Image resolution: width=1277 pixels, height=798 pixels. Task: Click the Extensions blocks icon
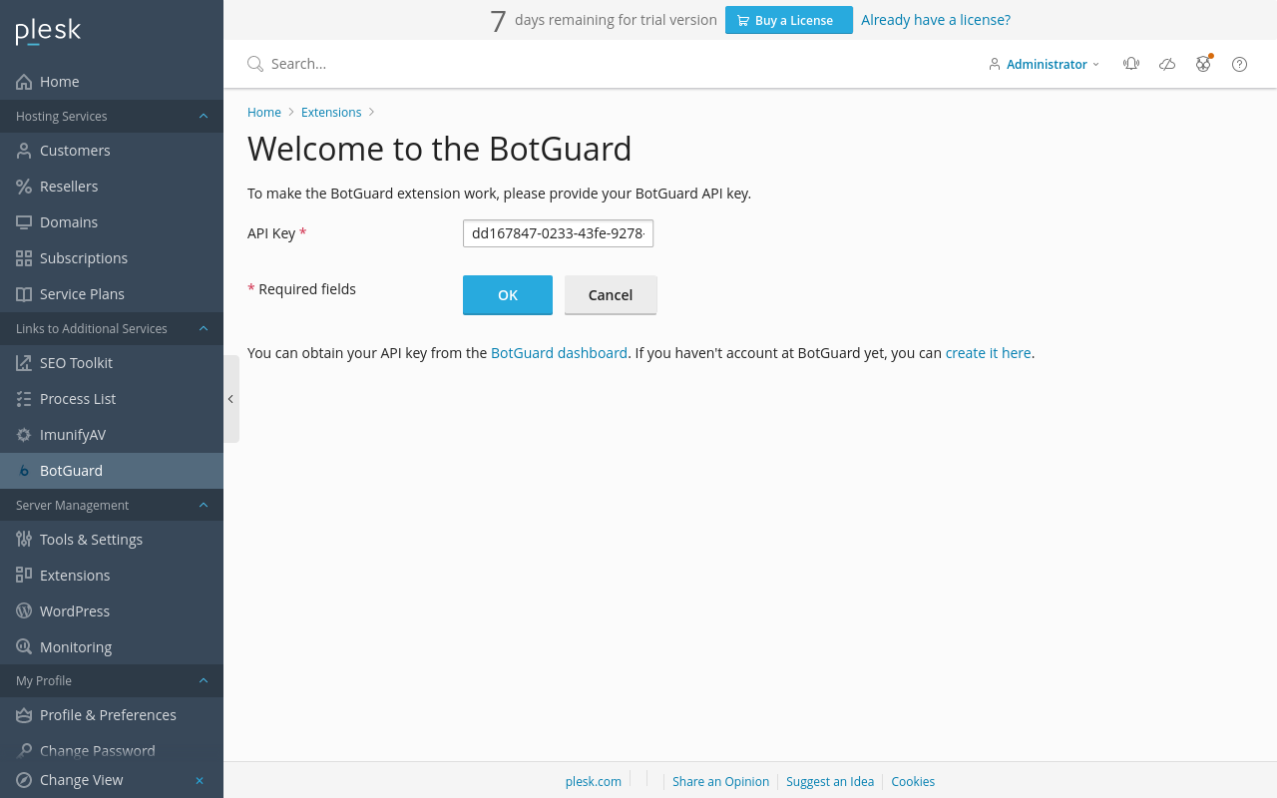tap(24, 576)
